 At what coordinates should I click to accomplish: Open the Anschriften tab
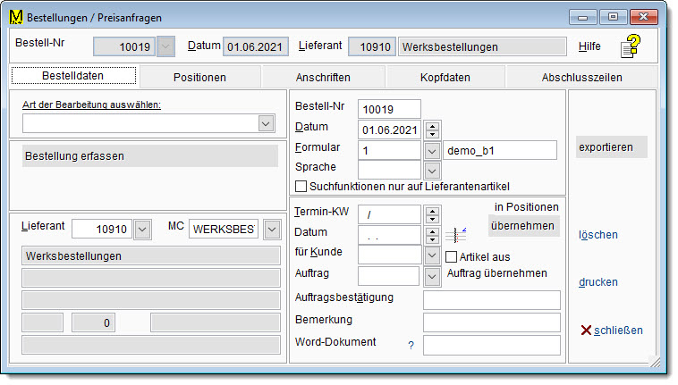tap(323, 77)
